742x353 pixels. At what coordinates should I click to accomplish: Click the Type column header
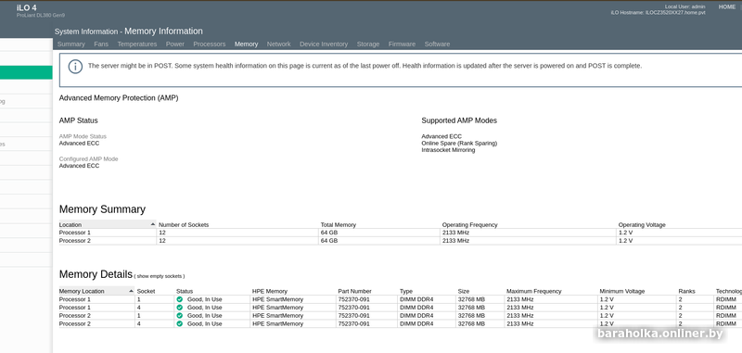[x=406, y=291]
